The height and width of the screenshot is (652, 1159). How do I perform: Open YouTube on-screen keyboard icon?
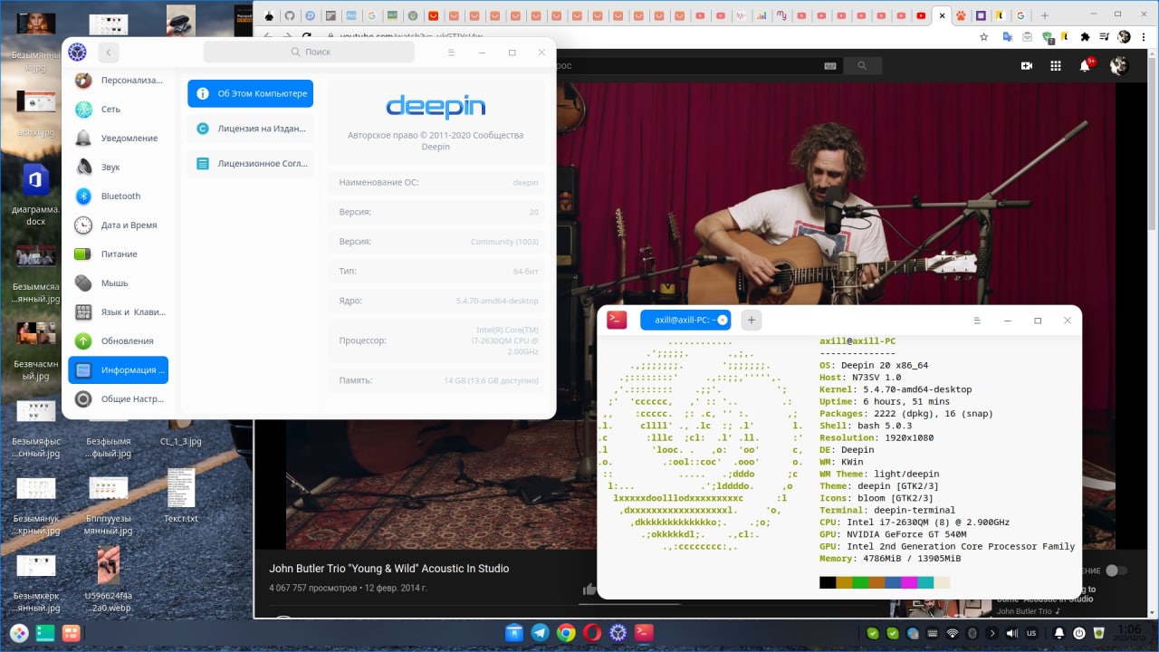[x=830, y=65]
